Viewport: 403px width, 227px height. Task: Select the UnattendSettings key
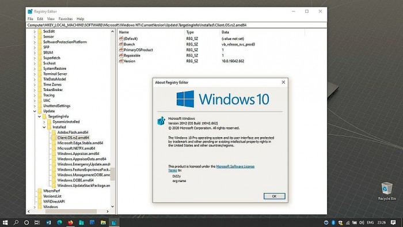pyautogui.click(x=56, y=106)
